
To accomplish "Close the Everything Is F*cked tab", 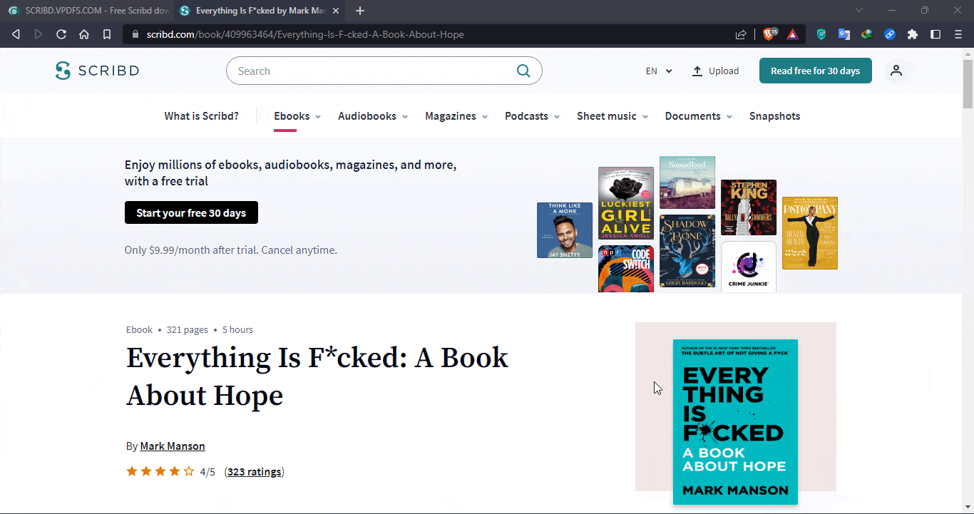I will (336, 11).
